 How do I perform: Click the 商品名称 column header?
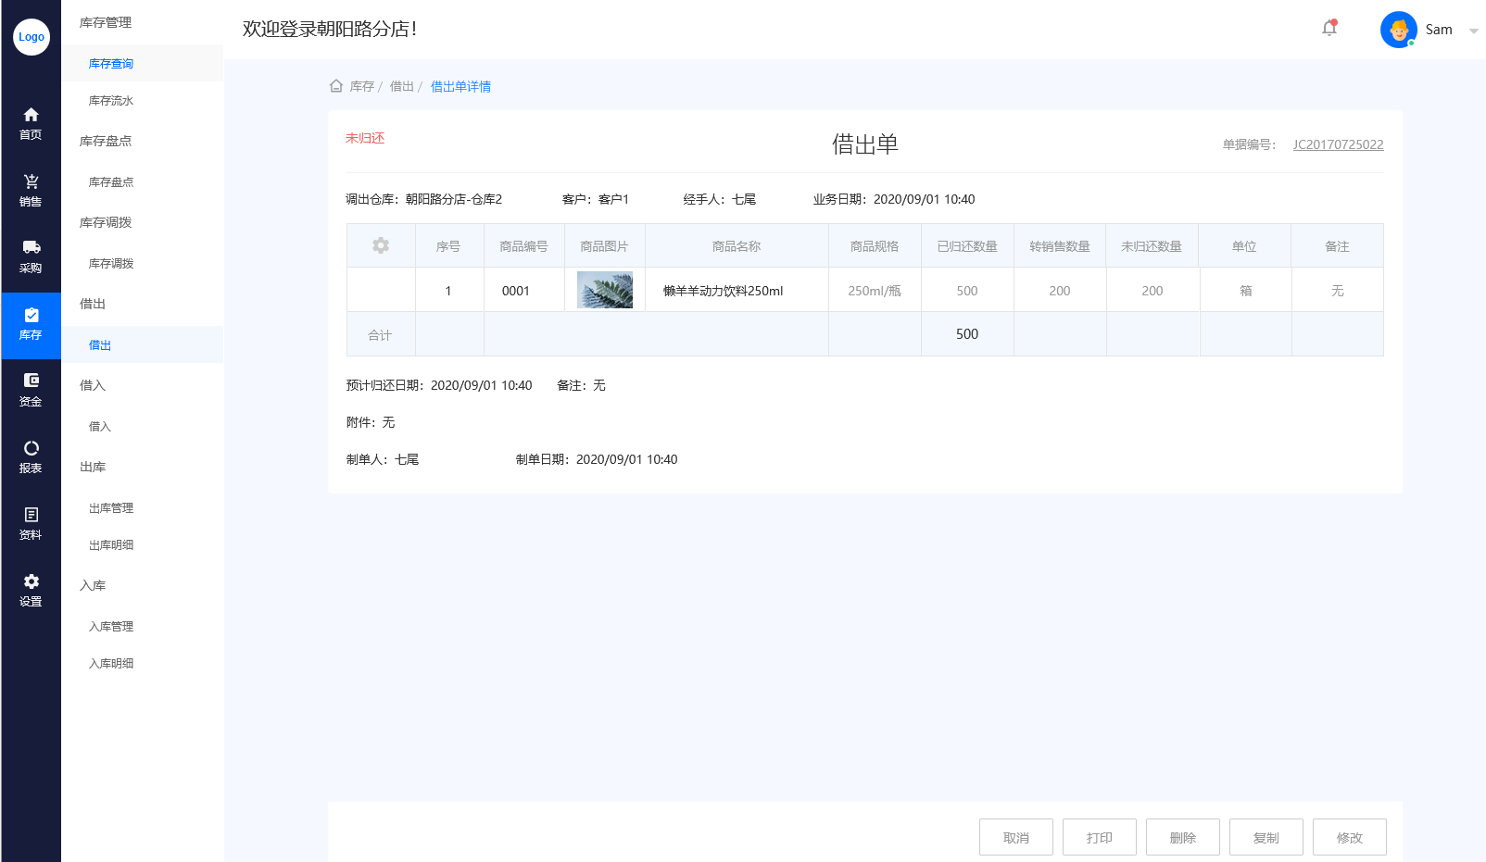point(737,245)
